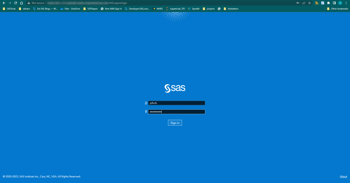The image size is (350, 183).
Task: Click the browser back arrow
Action: point(4,3)
